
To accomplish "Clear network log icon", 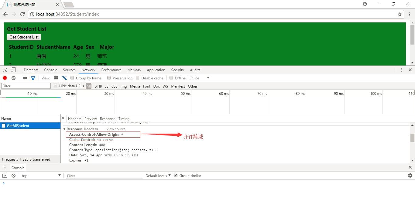I will [13, 78].
